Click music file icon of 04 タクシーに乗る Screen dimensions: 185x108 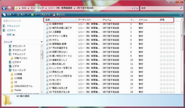pos(47,36)
